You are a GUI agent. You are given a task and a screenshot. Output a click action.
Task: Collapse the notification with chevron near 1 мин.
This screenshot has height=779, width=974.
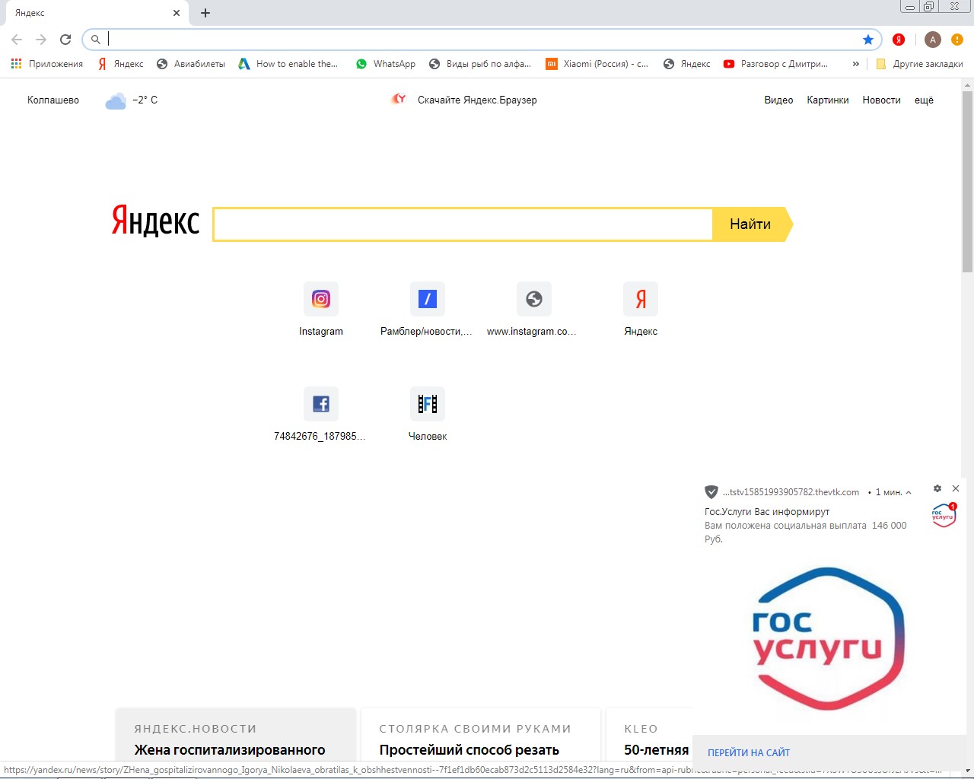909,493
